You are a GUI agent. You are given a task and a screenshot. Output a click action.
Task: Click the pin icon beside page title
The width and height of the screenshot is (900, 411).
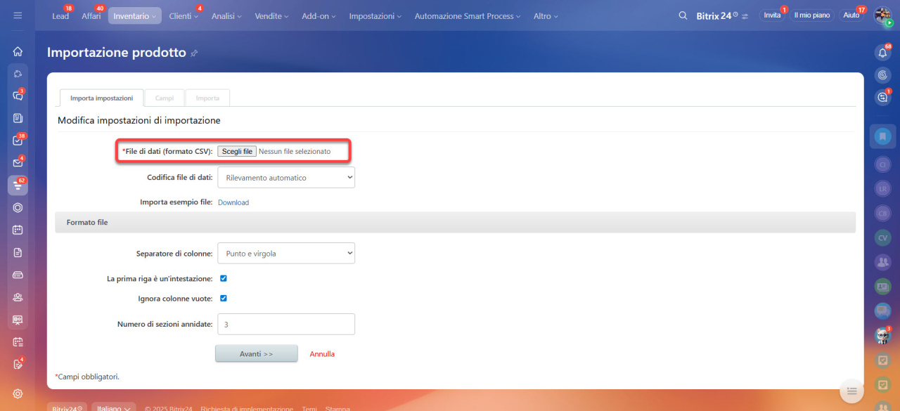coord(195,53)
